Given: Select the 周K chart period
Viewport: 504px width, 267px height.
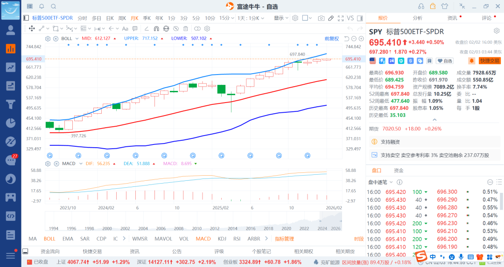Looking at the screenshot, I should pos(122,18).
